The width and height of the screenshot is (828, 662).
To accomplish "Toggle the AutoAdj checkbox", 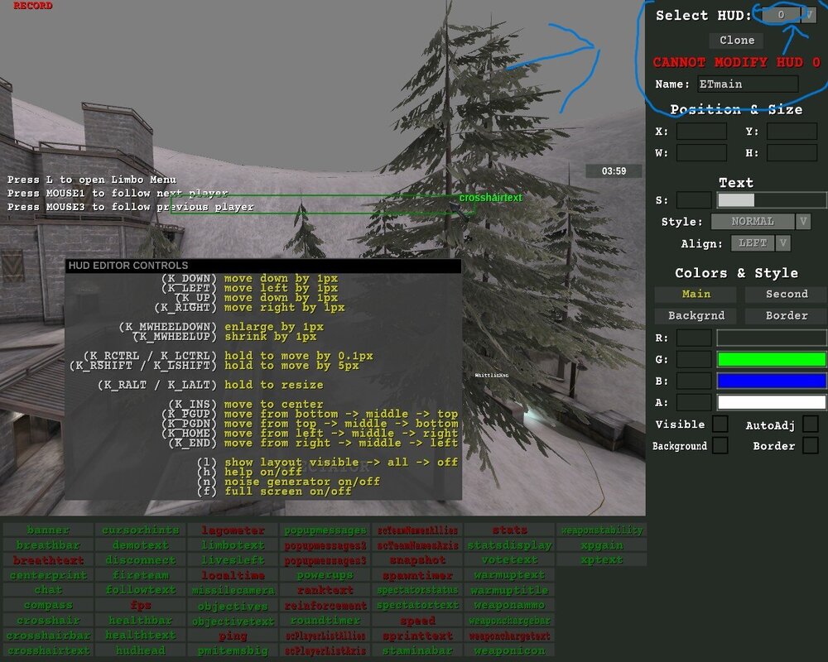I will pyautogui.click(x=811, y=424).
